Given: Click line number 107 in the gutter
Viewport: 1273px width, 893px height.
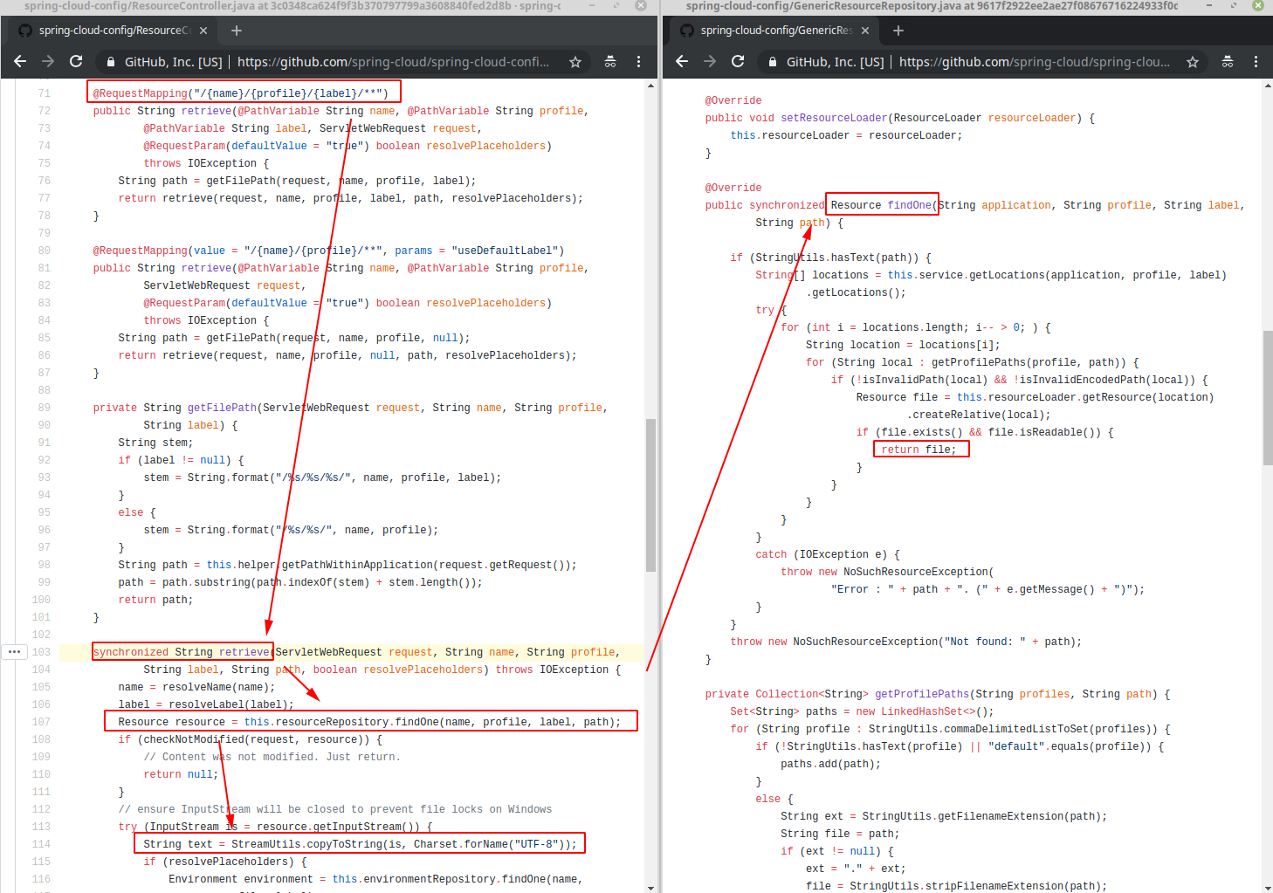Looking at the screenshot, I should 41,722.
